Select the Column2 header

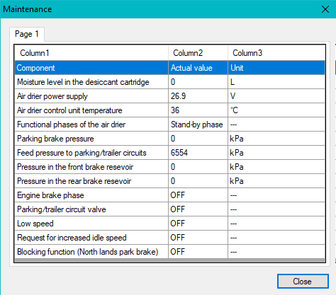click(198, 53)
